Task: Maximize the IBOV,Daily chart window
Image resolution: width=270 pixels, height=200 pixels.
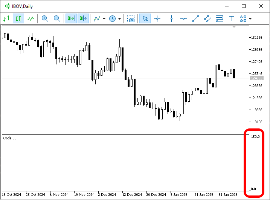Action: click(x=244, y=6)
